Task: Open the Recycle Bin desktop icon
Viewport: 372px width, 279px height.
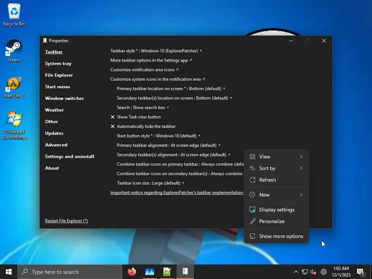Action: (14, 15)
